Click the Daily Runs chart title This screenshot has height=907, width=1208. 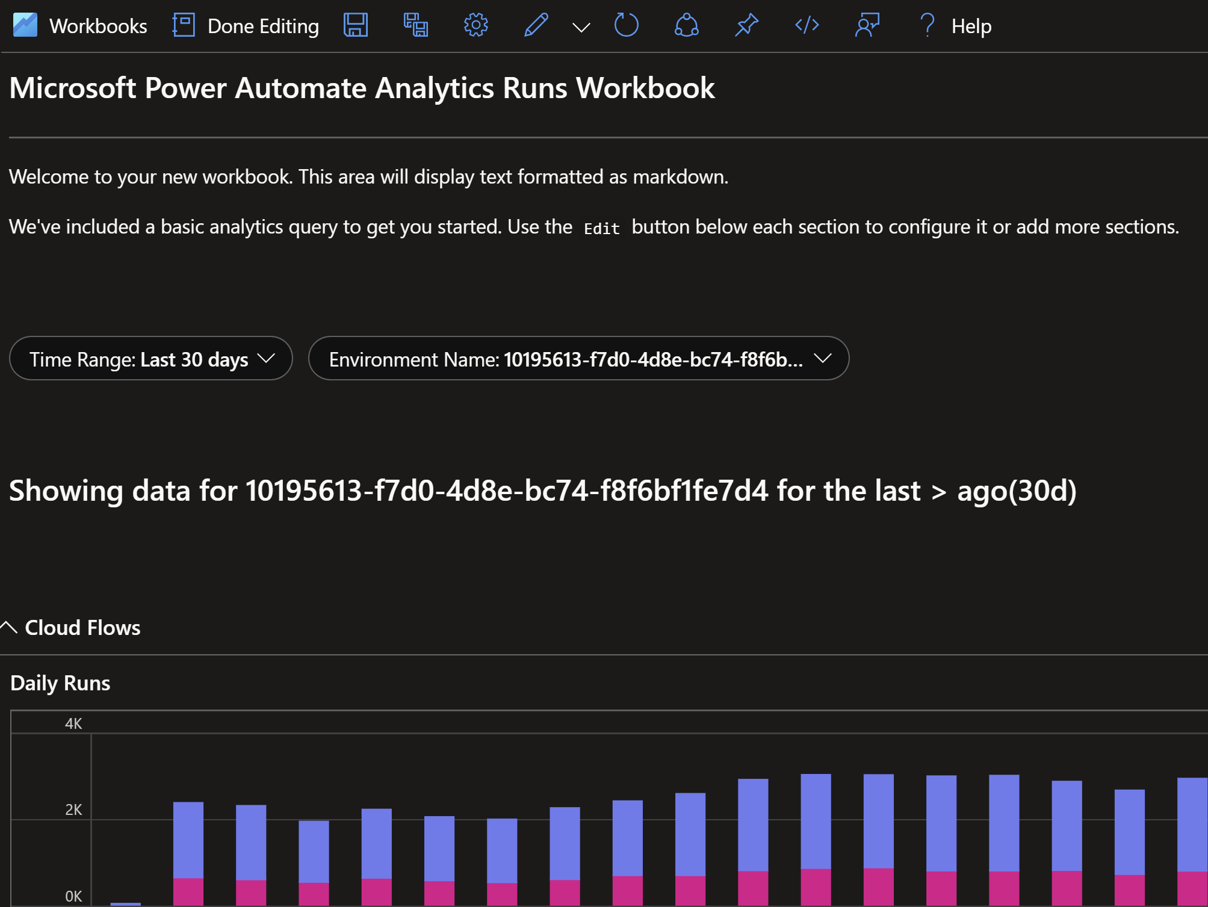pos(60,683)
